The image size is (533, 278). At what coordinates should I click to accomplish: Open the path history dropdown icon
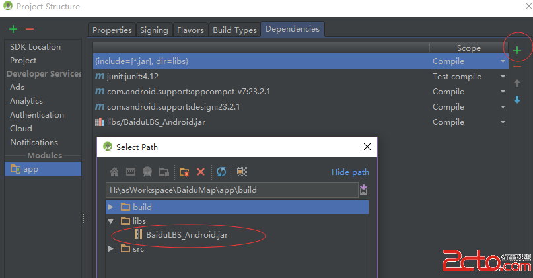pyautogui.click(x=363, y=190)
